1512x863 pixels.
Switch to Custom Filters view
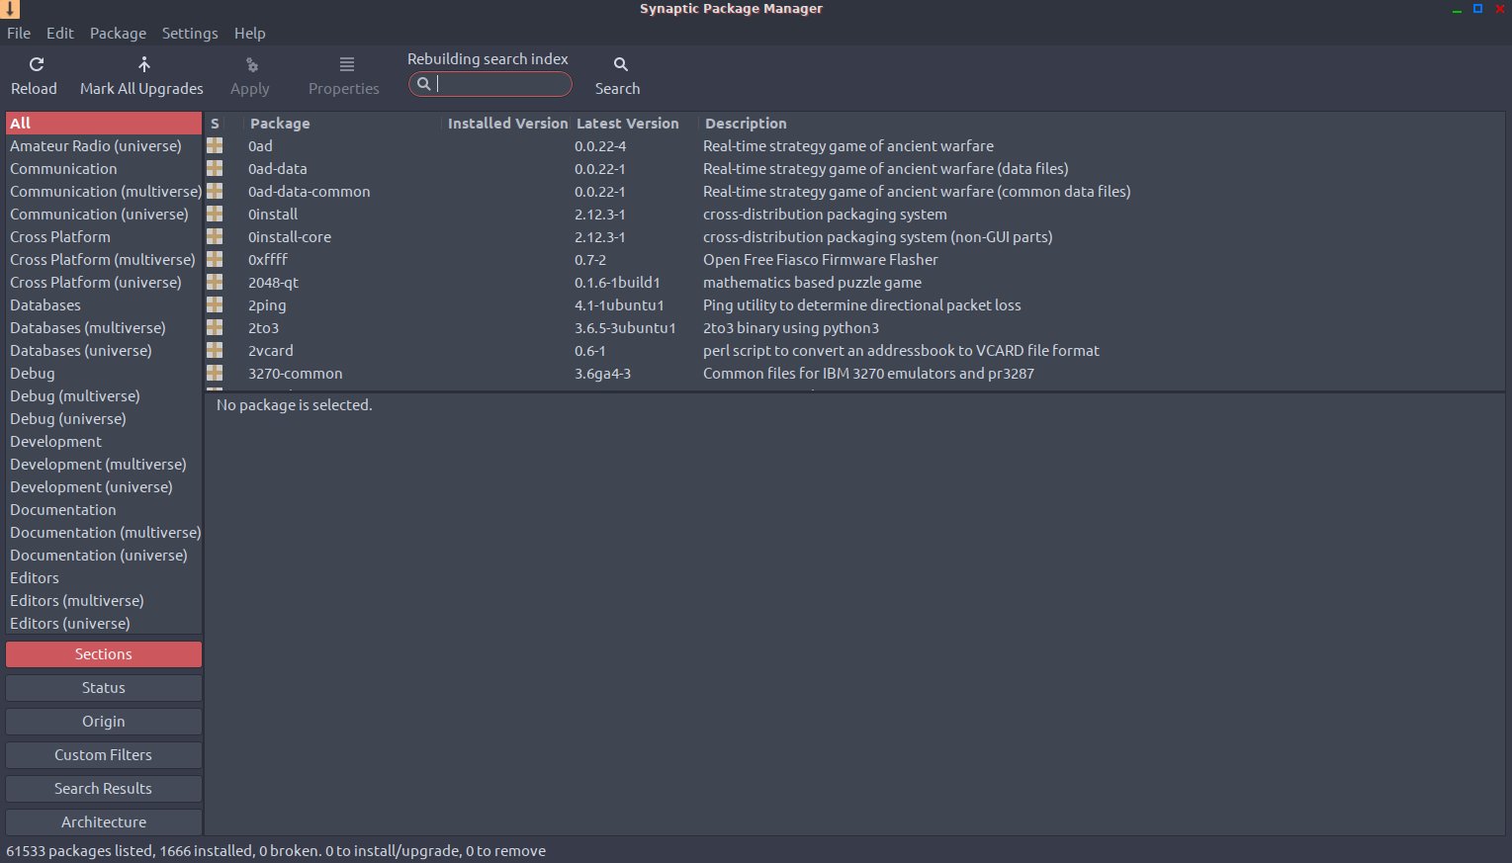pyautogui.click(x=104, y=755)
